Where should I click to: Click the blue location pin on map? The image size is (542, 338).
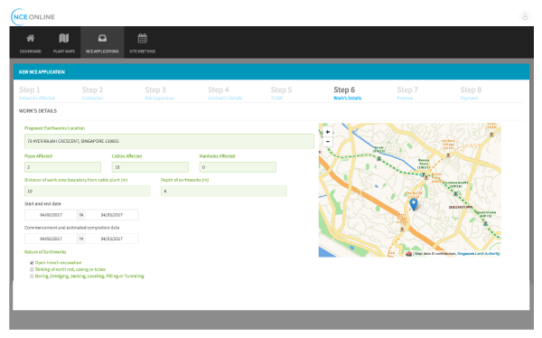click(x=414, y=204)
